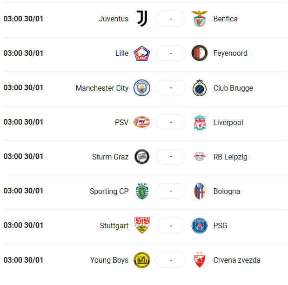Select the PSG round emblem
288x285 pixels.
pyautogui.click(x=200, y=225)
